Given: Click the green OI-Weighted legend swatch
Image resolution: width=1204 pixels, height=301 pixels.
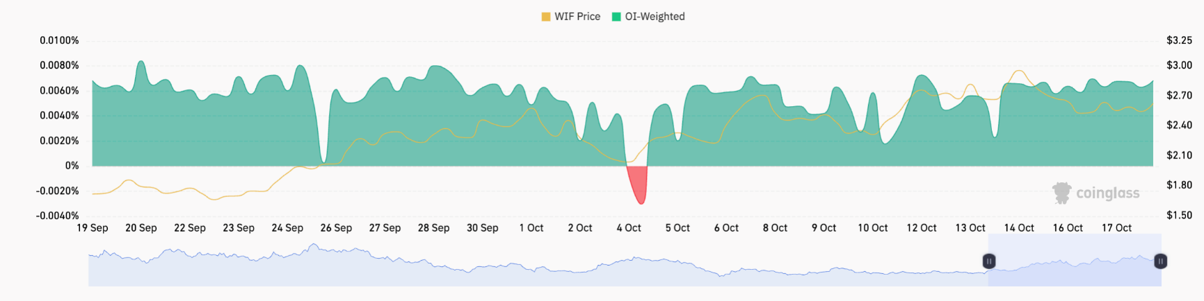Looking at the screenshot, I should click(x=616, y=17).
